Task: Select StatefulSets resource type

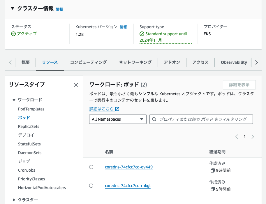Action: click(x=29, y=144)
